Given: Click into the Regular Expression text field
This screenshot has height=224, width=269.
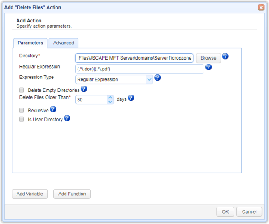Looking at the screenshot, I should pos(139,69).
